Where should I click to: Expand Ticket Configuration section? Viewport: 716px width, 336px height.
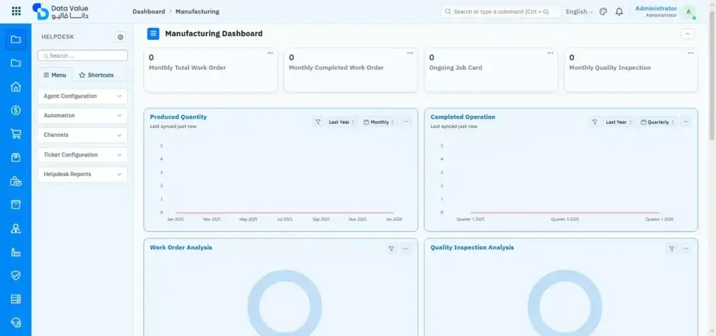coord(83,155)
